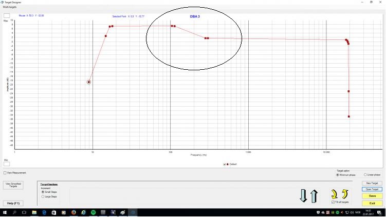Select the Minimum phase option
The height and width of the screenshot is (218, 386).
point(338,175)
